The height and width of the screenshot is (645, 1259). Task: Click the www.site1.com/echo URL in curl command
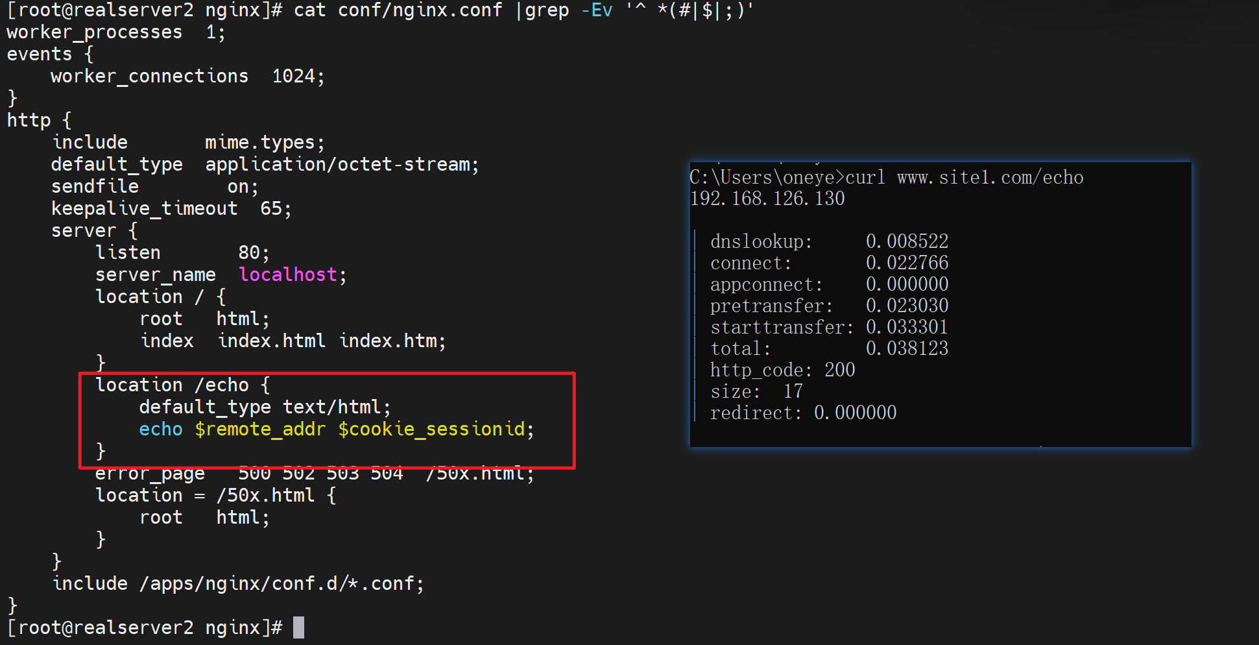point(990,177)
